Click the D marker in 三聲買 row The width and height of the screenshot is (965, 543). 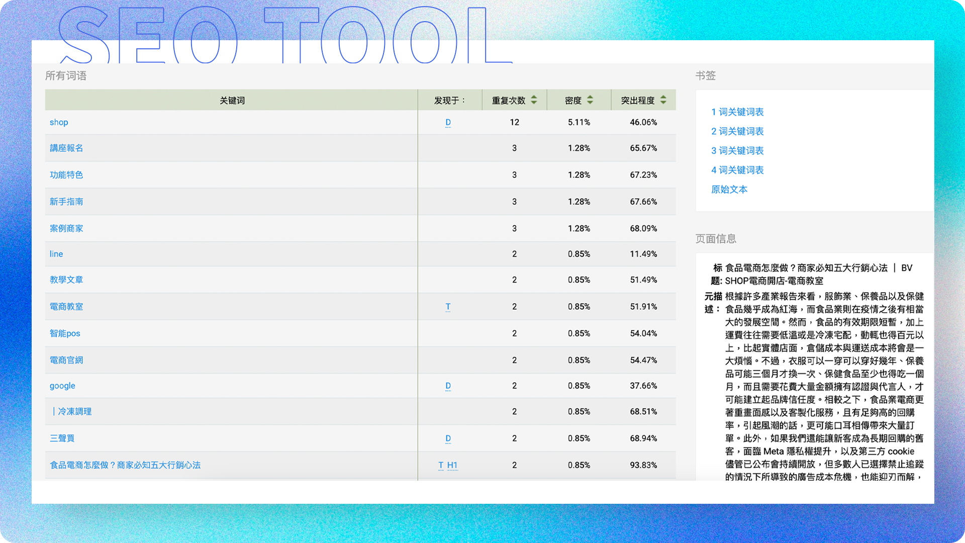[x=448, y=438]
